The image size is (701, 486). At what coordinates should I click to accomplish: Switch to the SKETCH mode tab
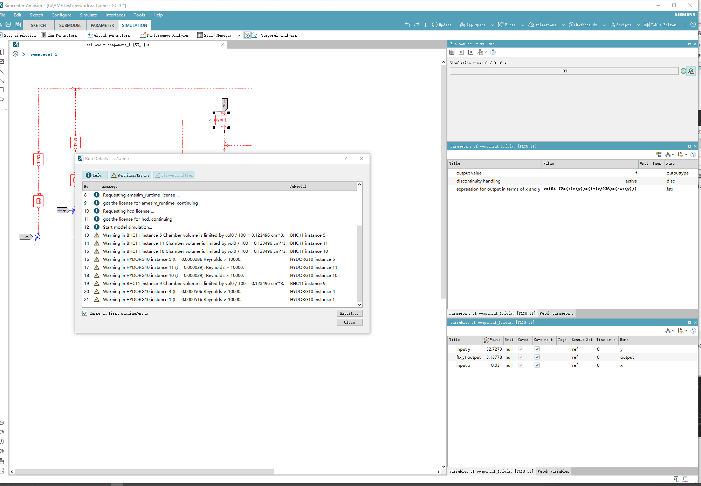point(38,25)
